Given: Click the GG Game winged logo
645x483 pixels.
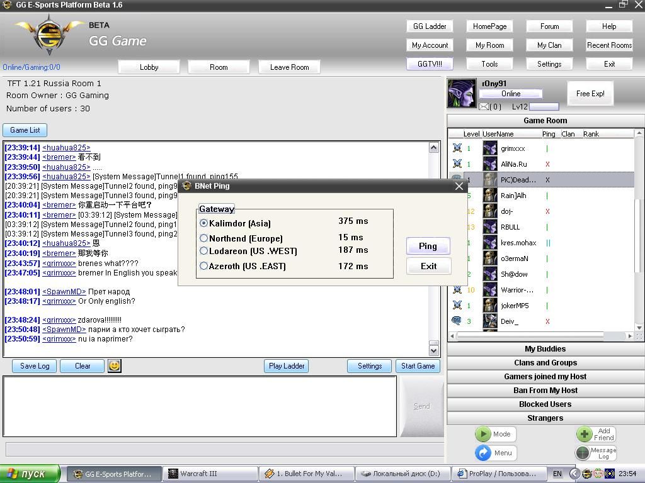Looking at the screenshot, I should 49,35.
